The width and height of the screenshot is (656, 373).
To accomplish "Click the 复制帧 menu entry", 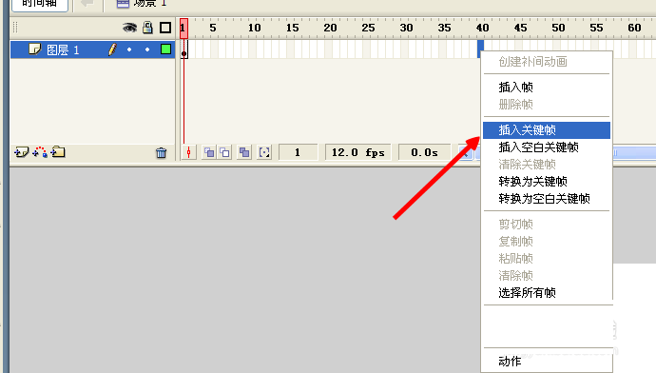I will click(547, 242).
